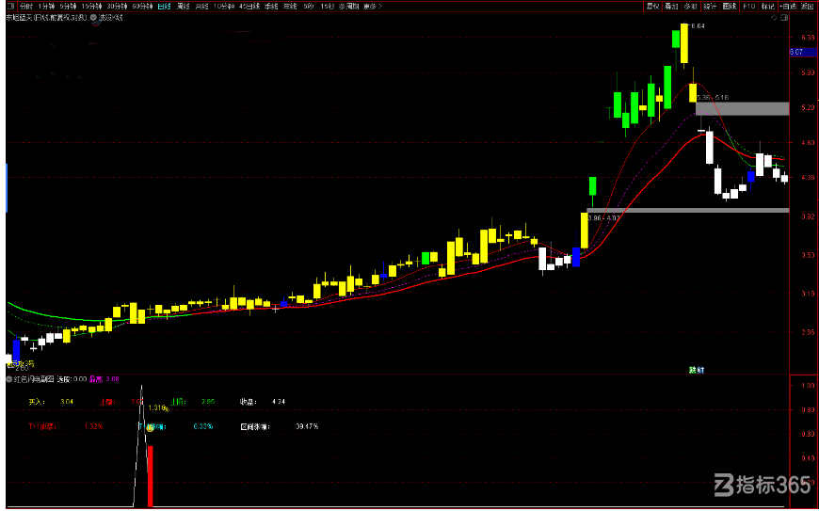This screenshot has height=511, width=819.
Task: Click the 6.64 peak price label
Action: 698,25
